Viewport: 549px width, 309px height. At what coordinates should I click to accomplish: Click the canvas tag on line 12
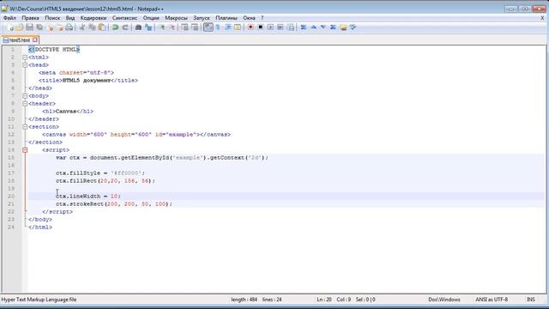click(136, 135)
